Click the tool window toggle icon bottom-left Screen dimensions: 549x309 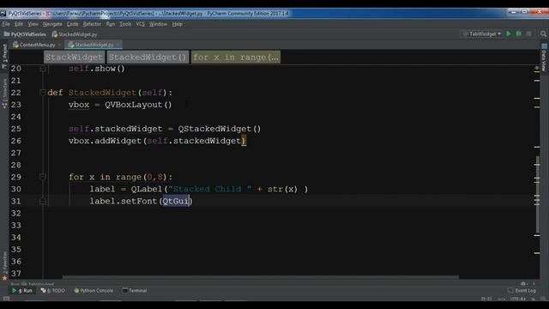tap(6, 299)
